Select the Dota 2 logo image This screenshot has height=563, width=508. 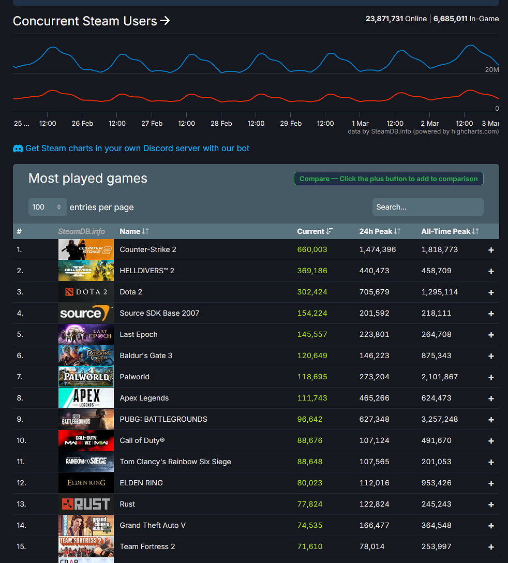coord(86,292)
